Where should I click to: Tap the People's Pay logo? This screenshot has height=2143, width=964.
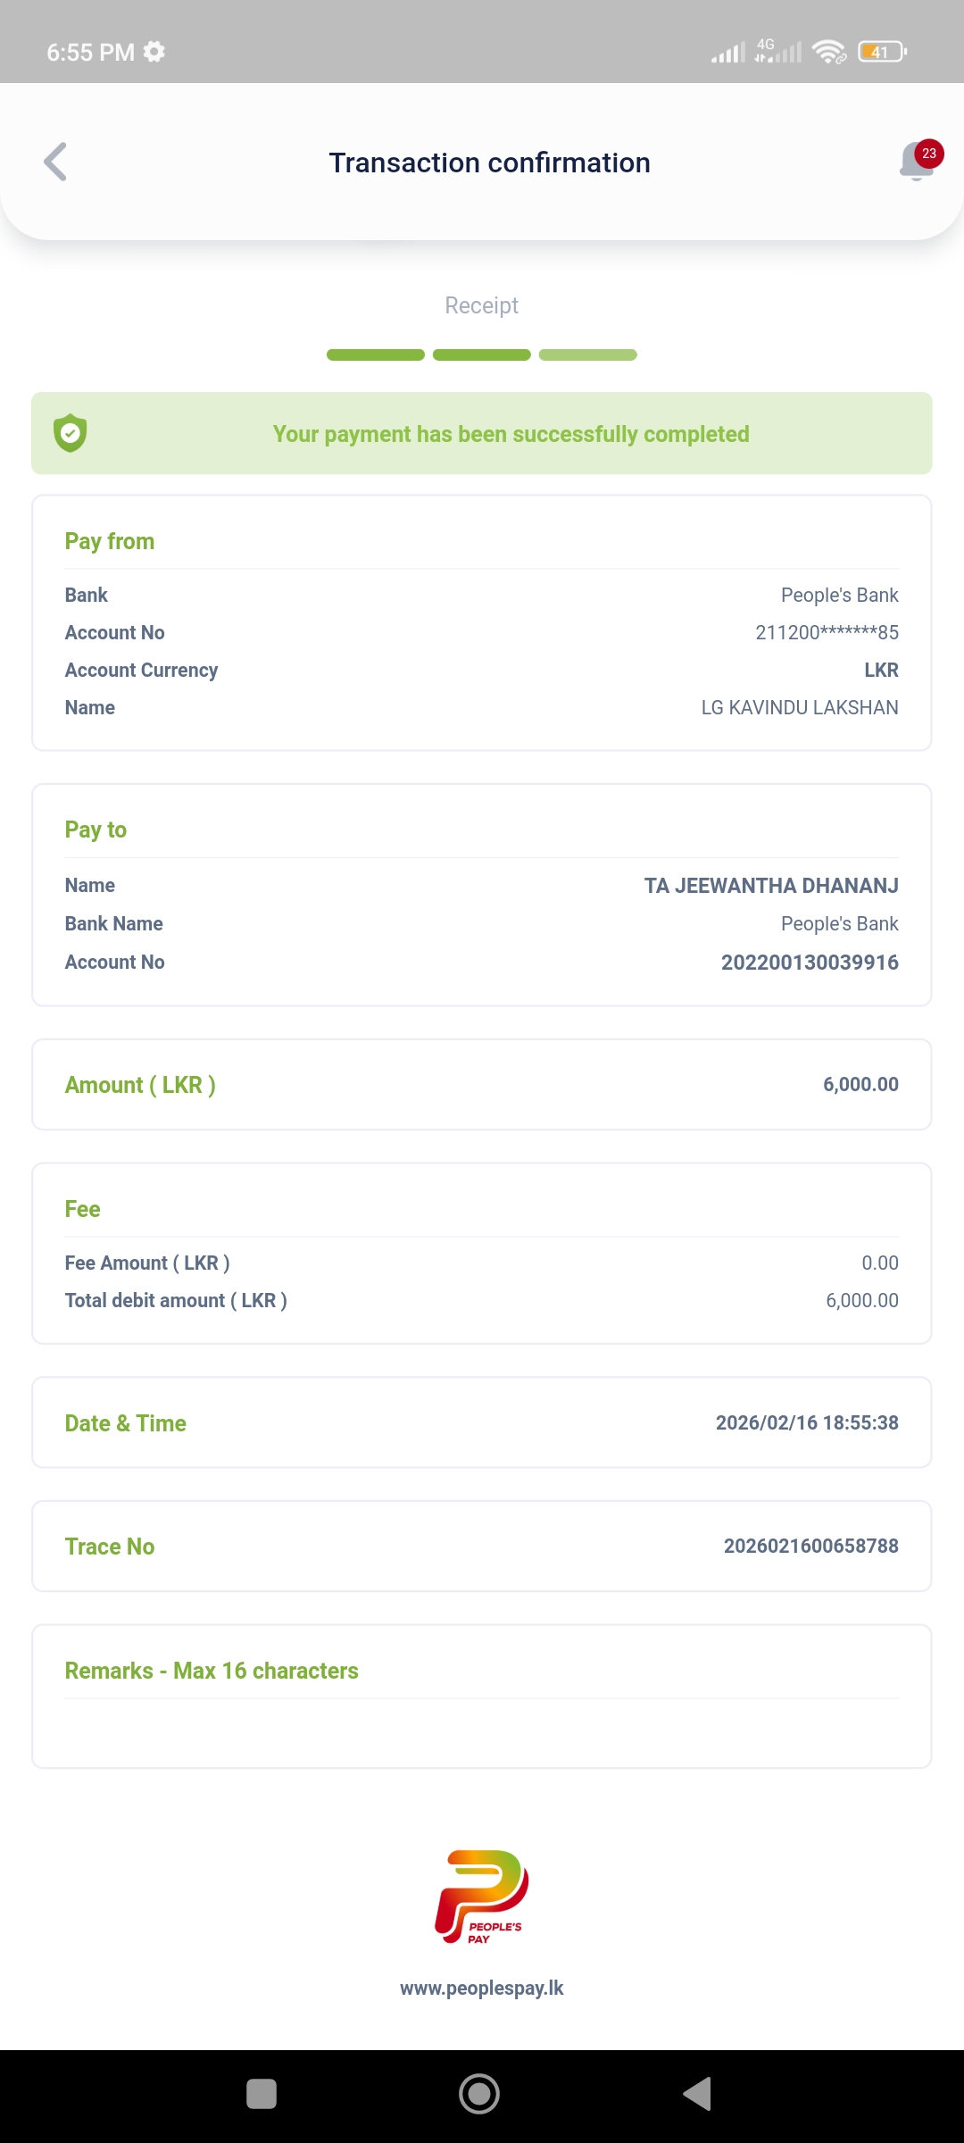click(x=482, y=1897)
